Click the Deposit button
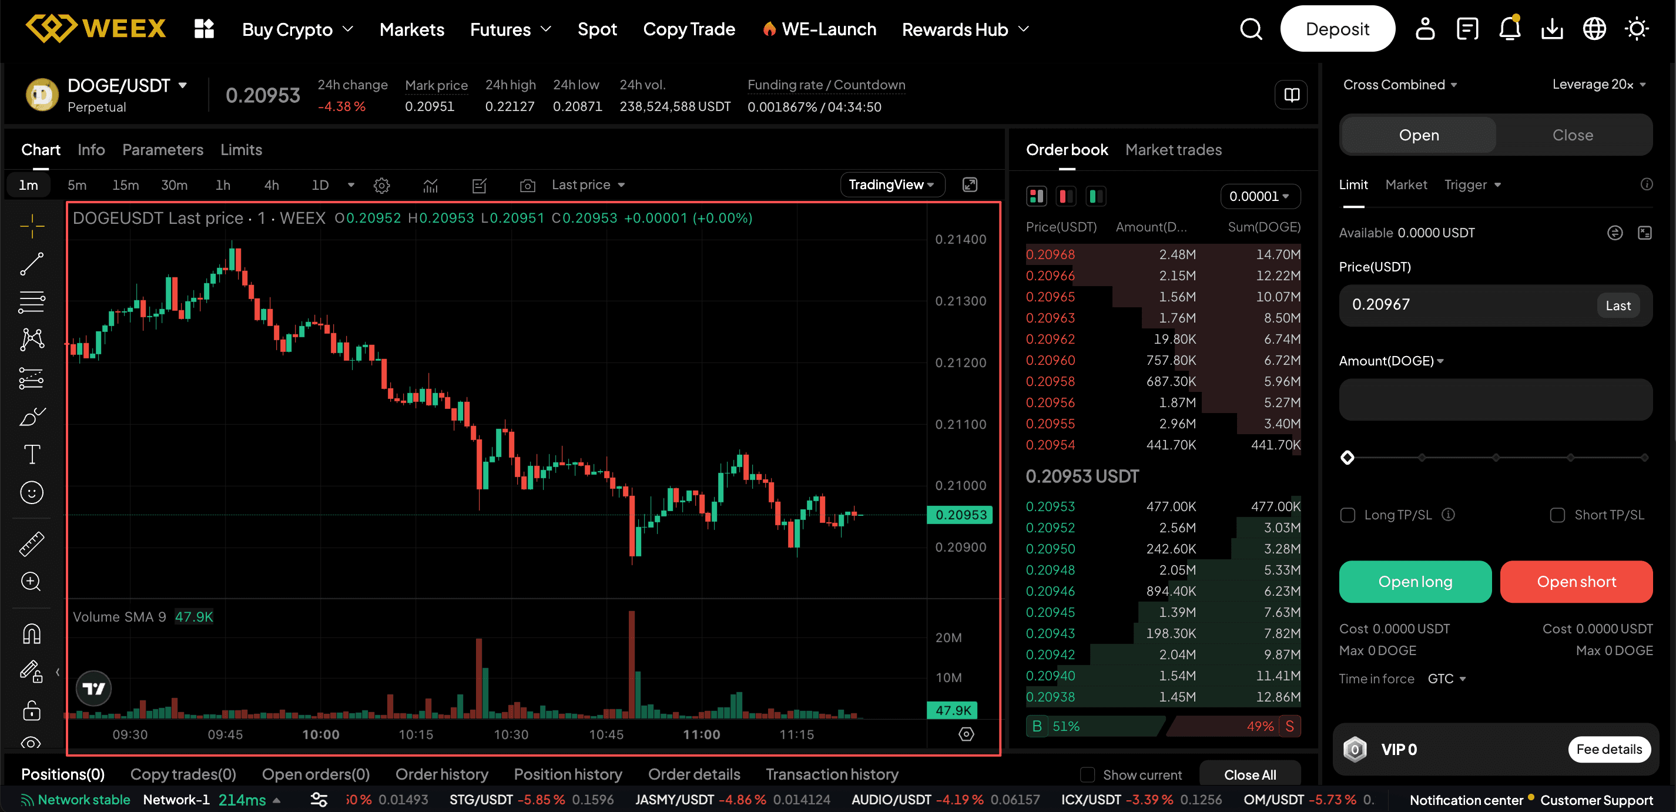This screenshot has width=1676, height=812. (x=1337, y=29)
